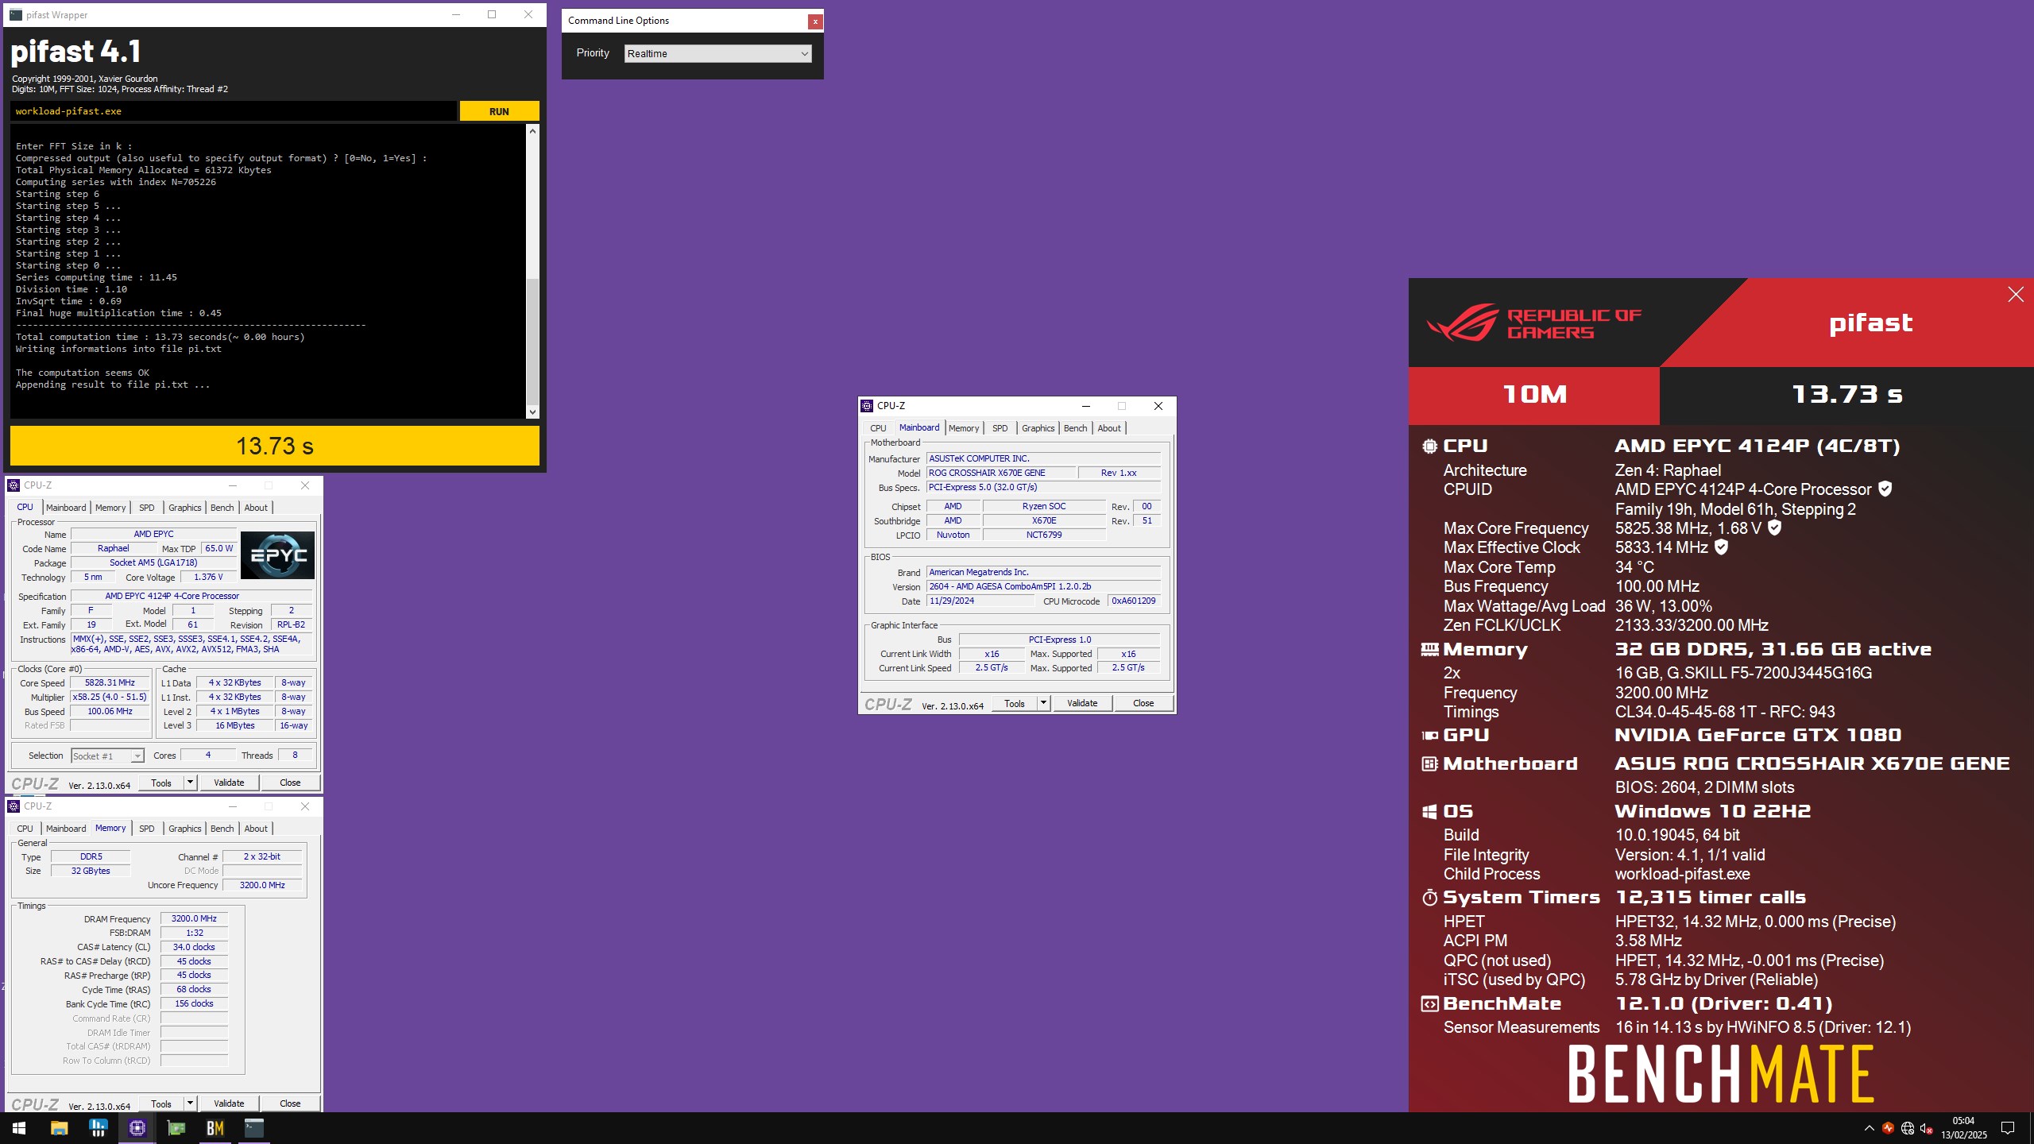Screen dimensions: 2034x1144
Task: Click Validate in CPU-Z window showing Clocks
Action: [229, 783]
